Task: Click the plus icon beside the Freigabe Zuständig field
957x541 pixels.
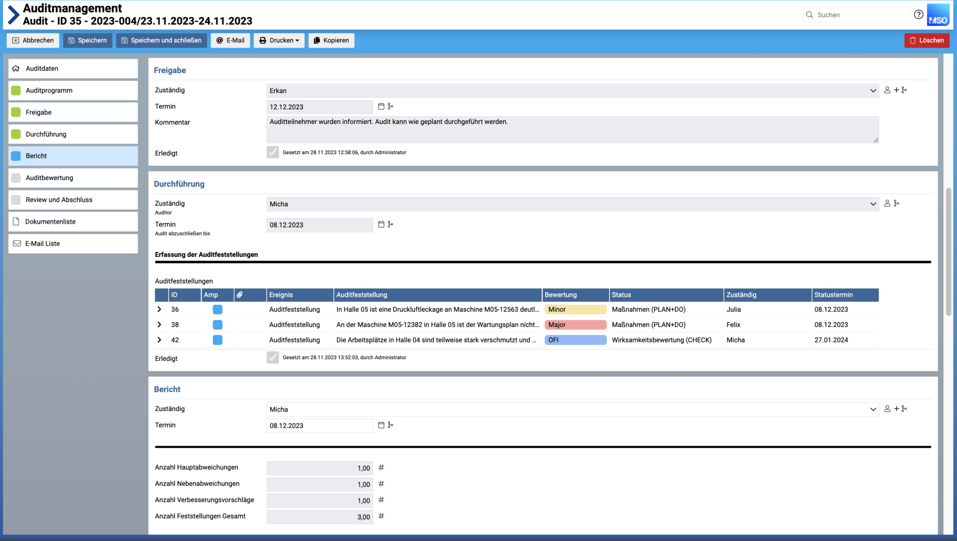Action: point(896,90)
